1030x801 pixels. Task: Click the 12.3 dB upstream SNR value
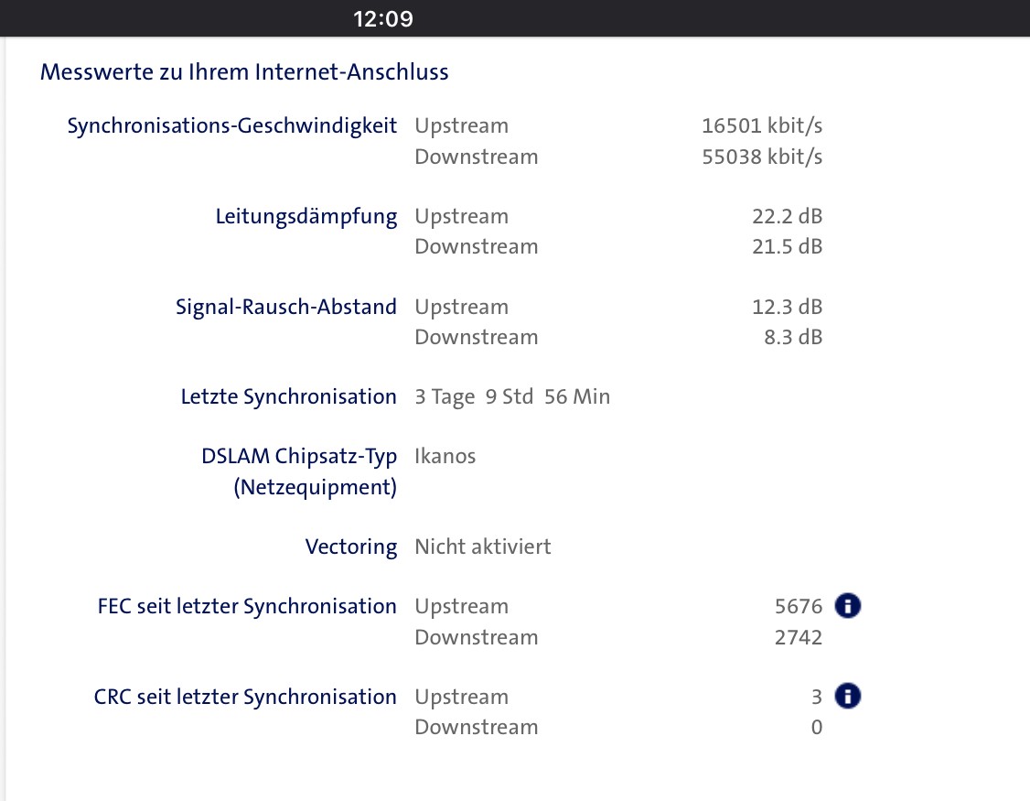(787, 307)
